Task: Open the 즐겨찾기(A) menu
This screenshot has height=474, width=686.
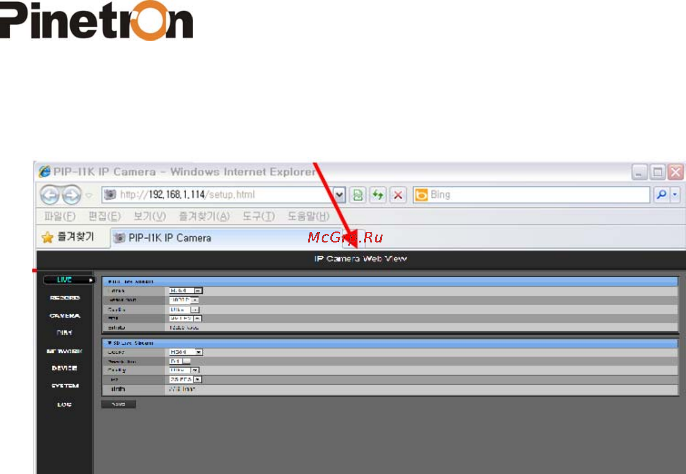Action: (204, 216)
